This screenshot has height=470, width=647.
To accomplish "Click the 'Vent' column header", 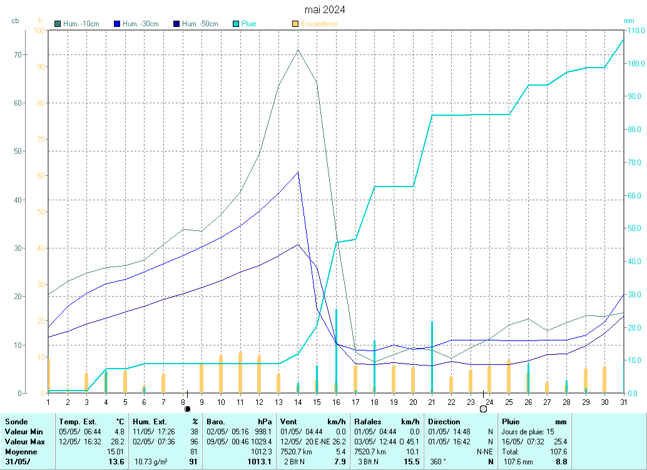I will point(289,422).
